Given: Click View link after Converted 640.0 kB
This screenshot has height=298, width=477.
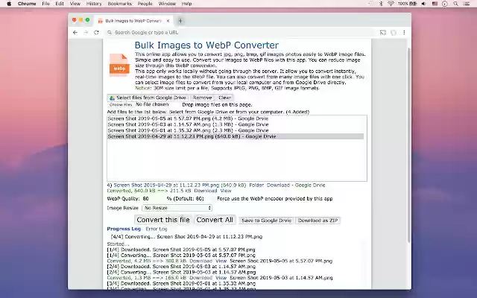Looking at the screenshot, I should click(x=226, y=191).
